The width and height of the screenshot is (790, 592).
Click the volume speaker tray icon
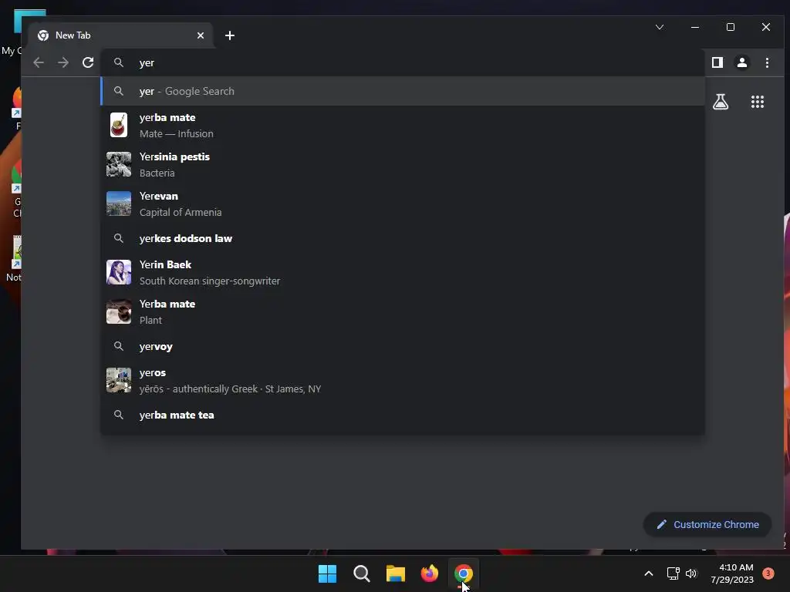[x=691, y=573]
